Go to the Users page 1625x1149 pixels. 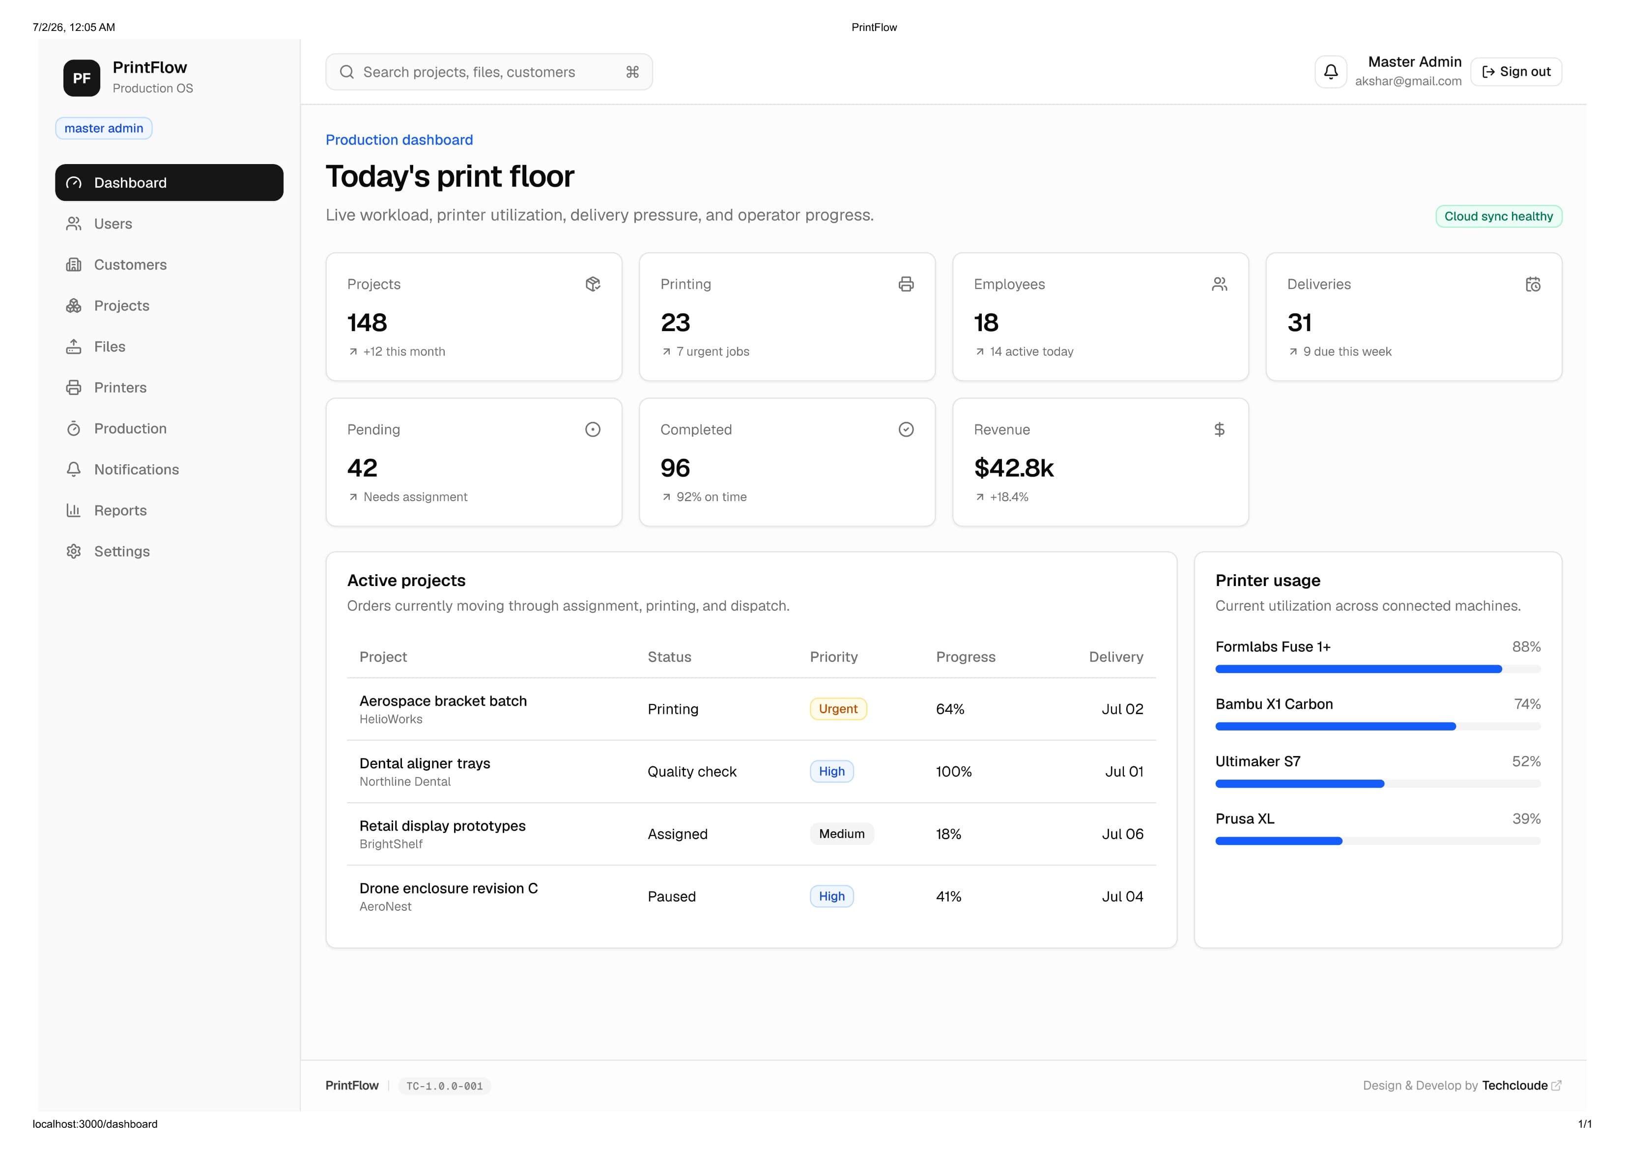(x=169, y=224)
